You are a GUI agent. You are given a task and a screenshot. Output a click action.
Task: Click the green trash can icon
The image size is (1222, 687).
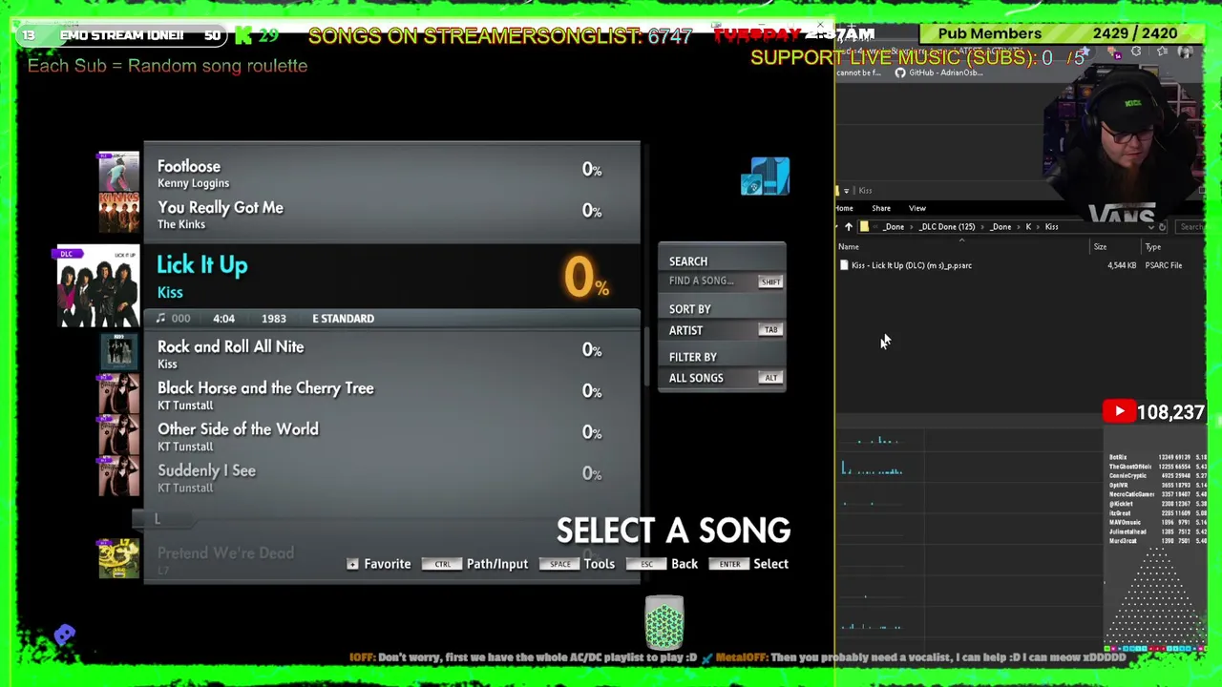coord(664,622)
